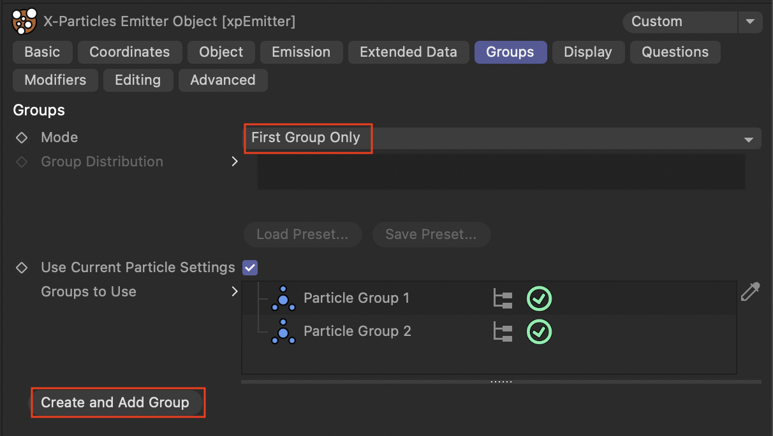Screen dimensions: 773x436
Task: Uncheck Use Current Particle Settings checkbox
Action: click(250, 268)
